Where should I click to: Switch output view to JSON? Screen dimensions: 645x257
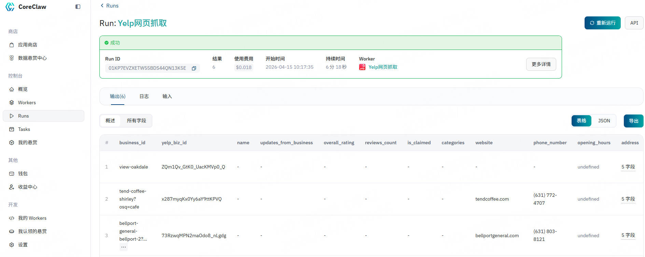coord(604,121)
